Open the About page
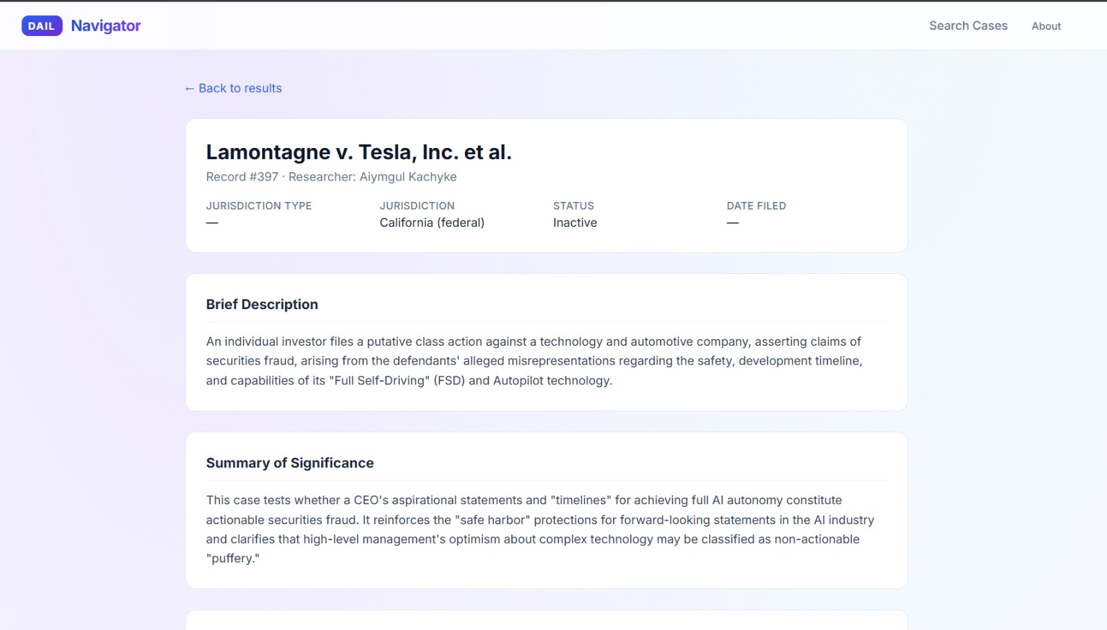 (1045, 26)
